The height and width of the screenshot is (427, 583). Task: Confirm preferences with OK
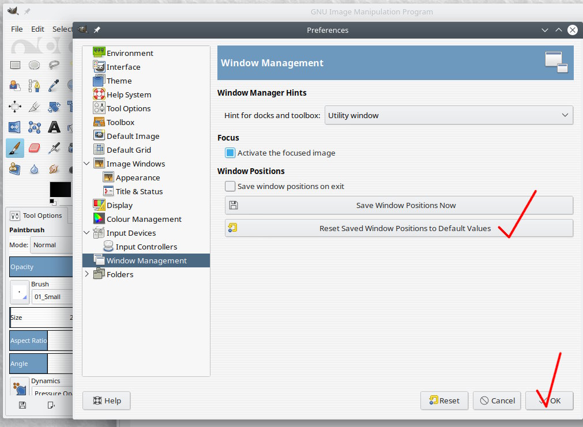tap(549, 400)
